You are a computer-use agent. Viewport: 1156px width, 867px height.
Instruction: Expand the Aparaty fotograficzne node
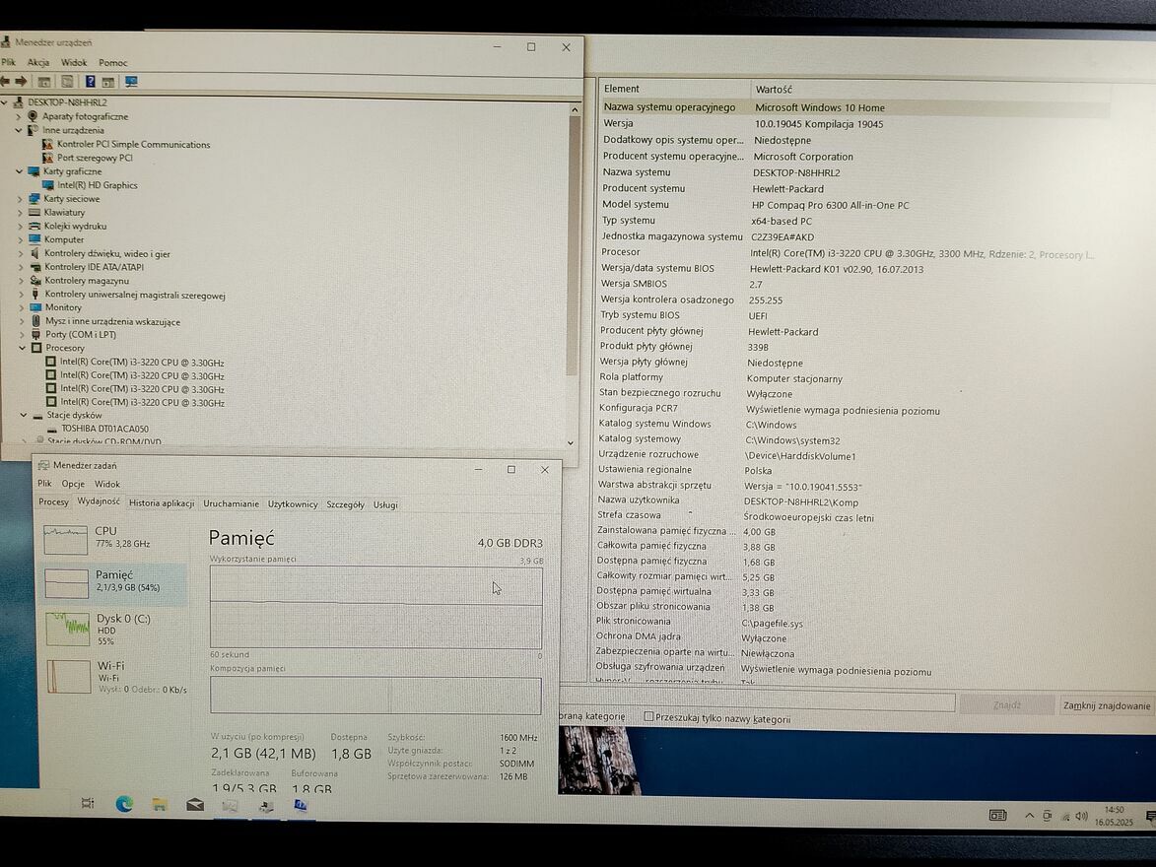[x=18, y=116]
